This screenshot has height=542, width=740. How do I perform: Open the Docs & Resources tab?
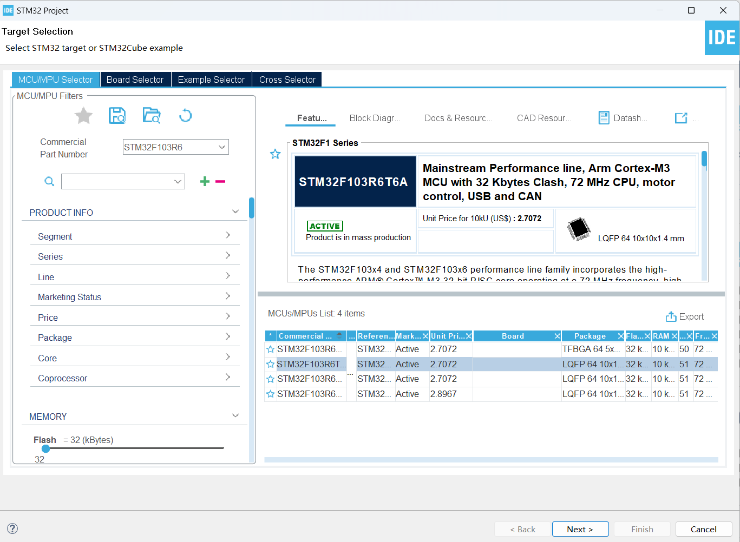458,118
